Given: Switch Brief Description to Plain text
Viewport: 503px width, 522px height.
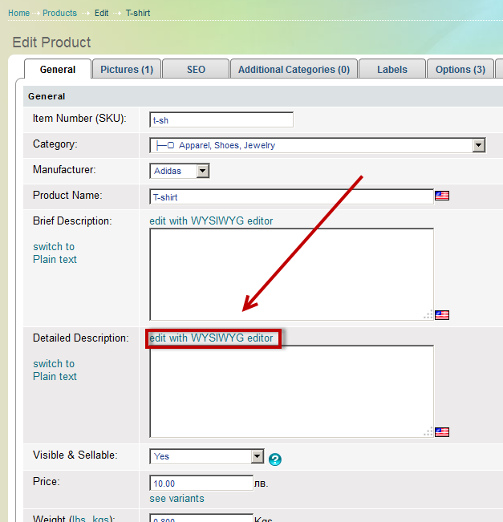Looking at the screenshot, I should point(55,253).
